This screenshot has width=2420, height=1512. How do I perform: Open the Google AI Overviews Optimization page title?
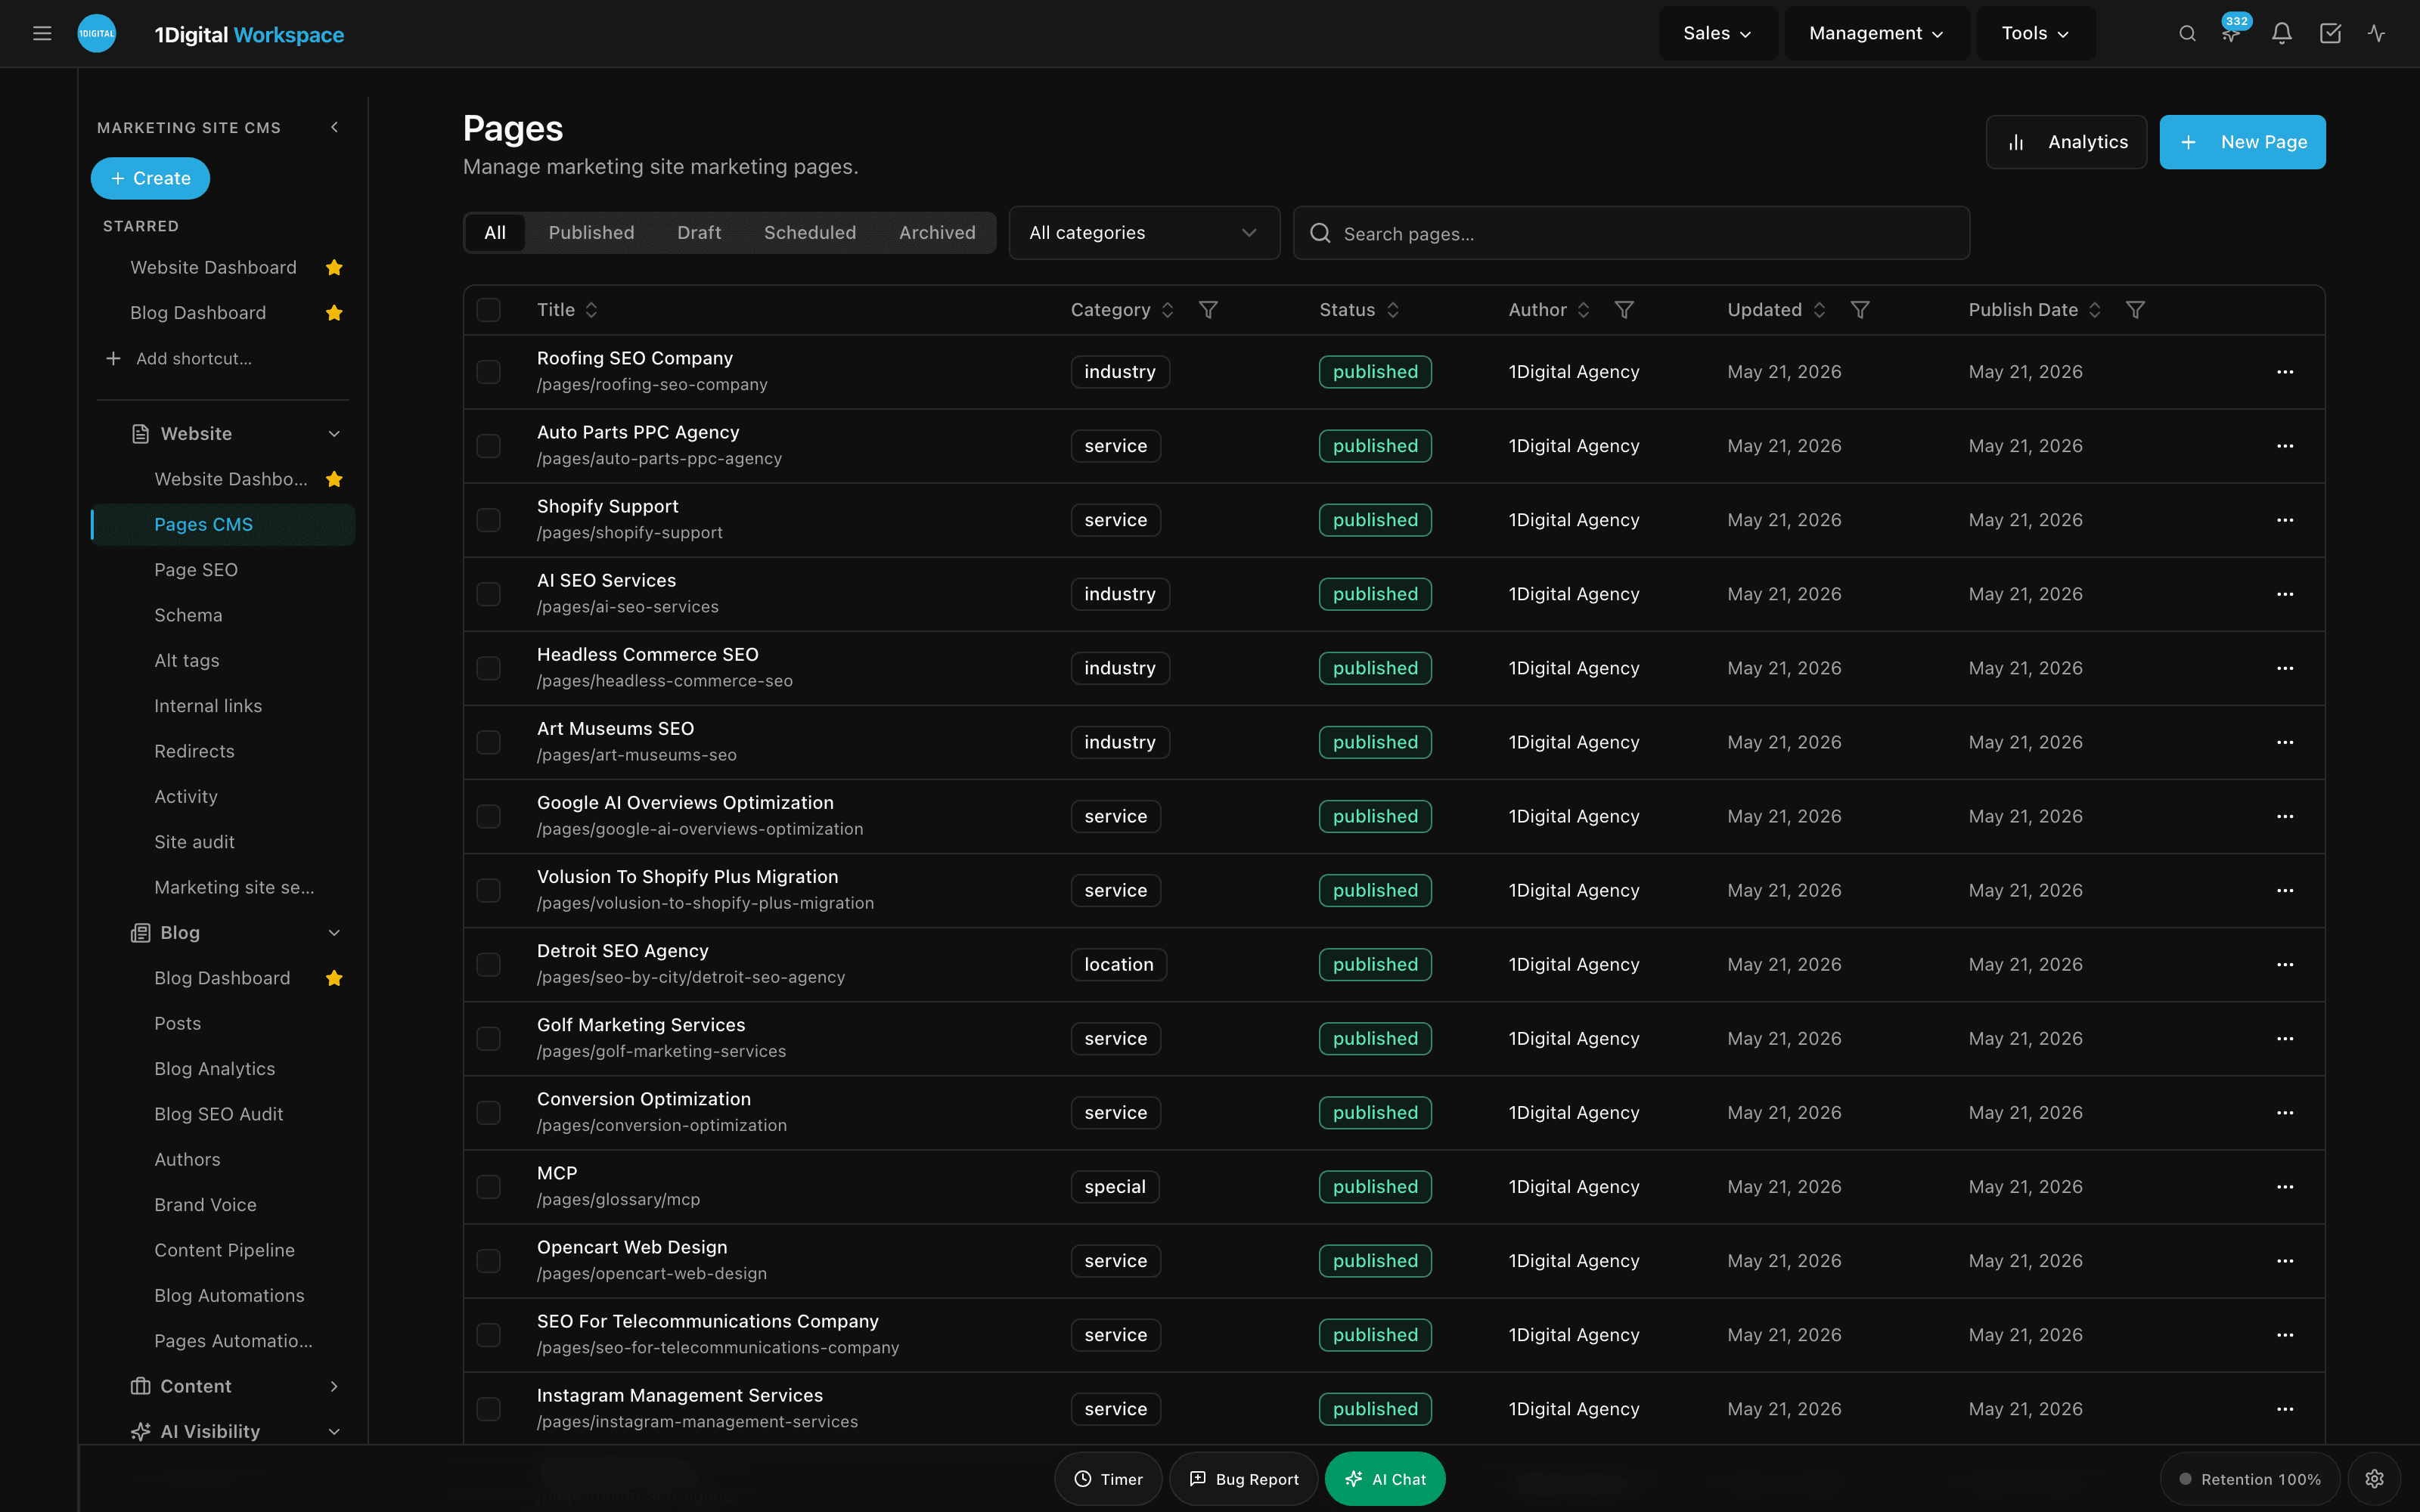[x=685, y=803]
